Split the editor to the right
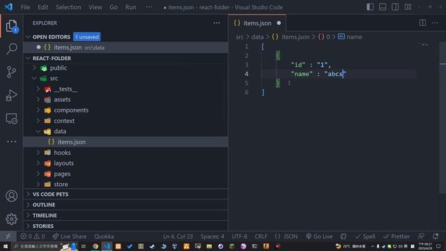The width and height of the screenshot is (446, 251). click(423, 23)
